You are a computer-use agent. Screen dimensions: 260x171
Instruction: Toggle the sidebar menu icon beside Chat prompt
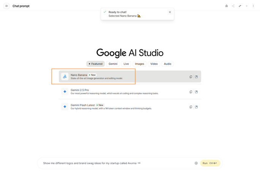point(6,6)
